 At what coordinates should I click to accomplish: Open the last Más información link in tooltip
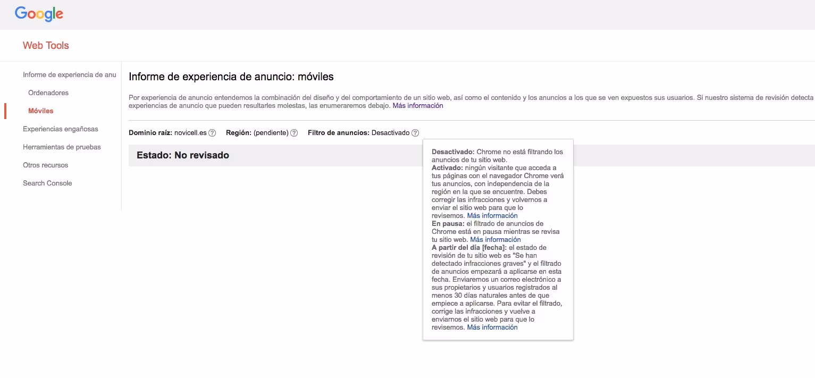(492, 327)
